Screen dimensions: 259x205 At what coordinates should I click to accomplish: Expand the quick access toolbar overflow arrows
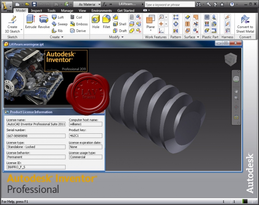111,4
